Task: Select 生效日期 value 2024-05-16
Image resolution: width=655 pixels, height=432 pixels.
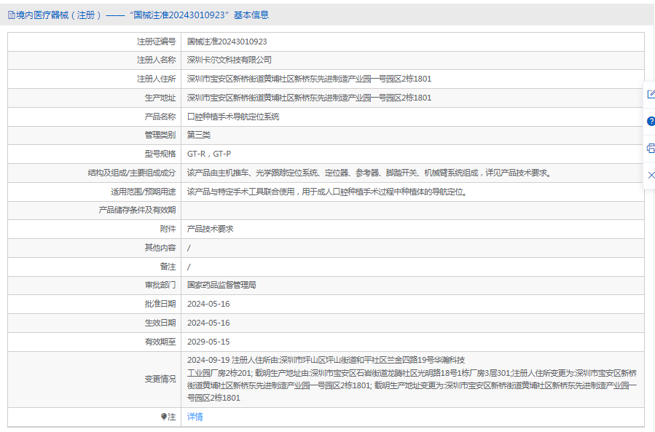Action: click(x=208, y=323)
